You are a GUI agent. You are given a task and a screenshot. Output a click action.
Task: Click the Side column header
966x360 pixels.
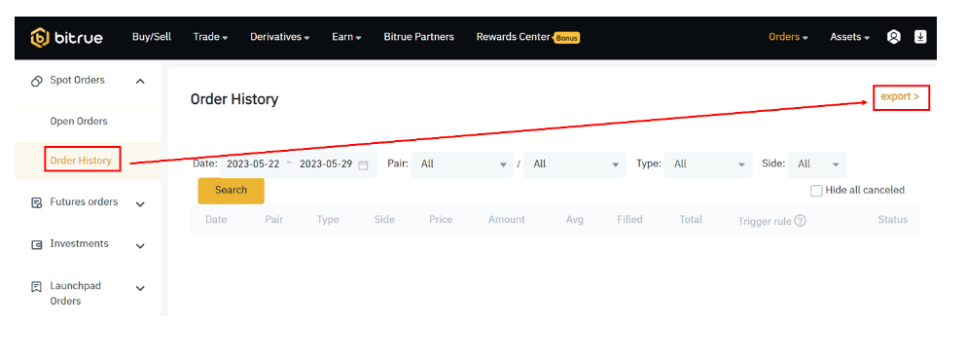point(384,220)
